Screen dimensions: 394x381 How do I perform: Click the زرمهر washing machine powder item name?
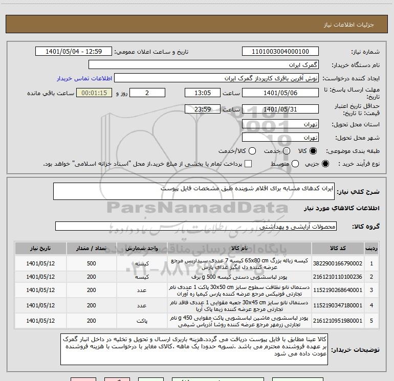point(239,321)
